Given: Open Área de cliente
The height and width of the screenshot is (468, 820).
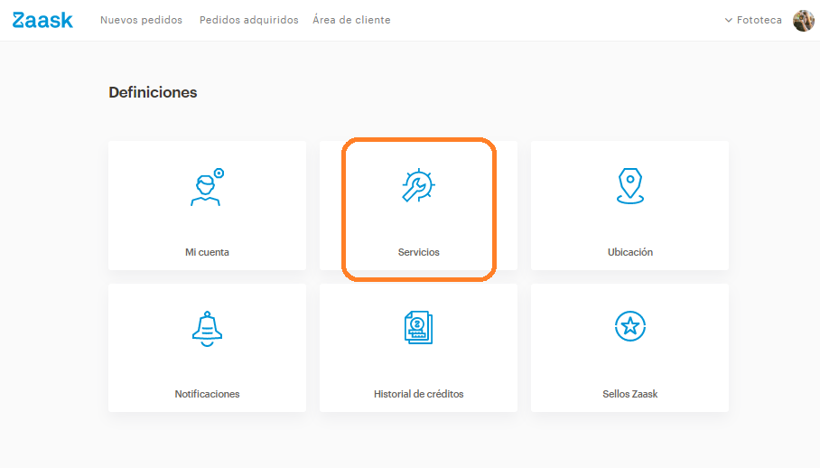Looking at the screenshot, I should pyautogui.click(x=351, y=20).
